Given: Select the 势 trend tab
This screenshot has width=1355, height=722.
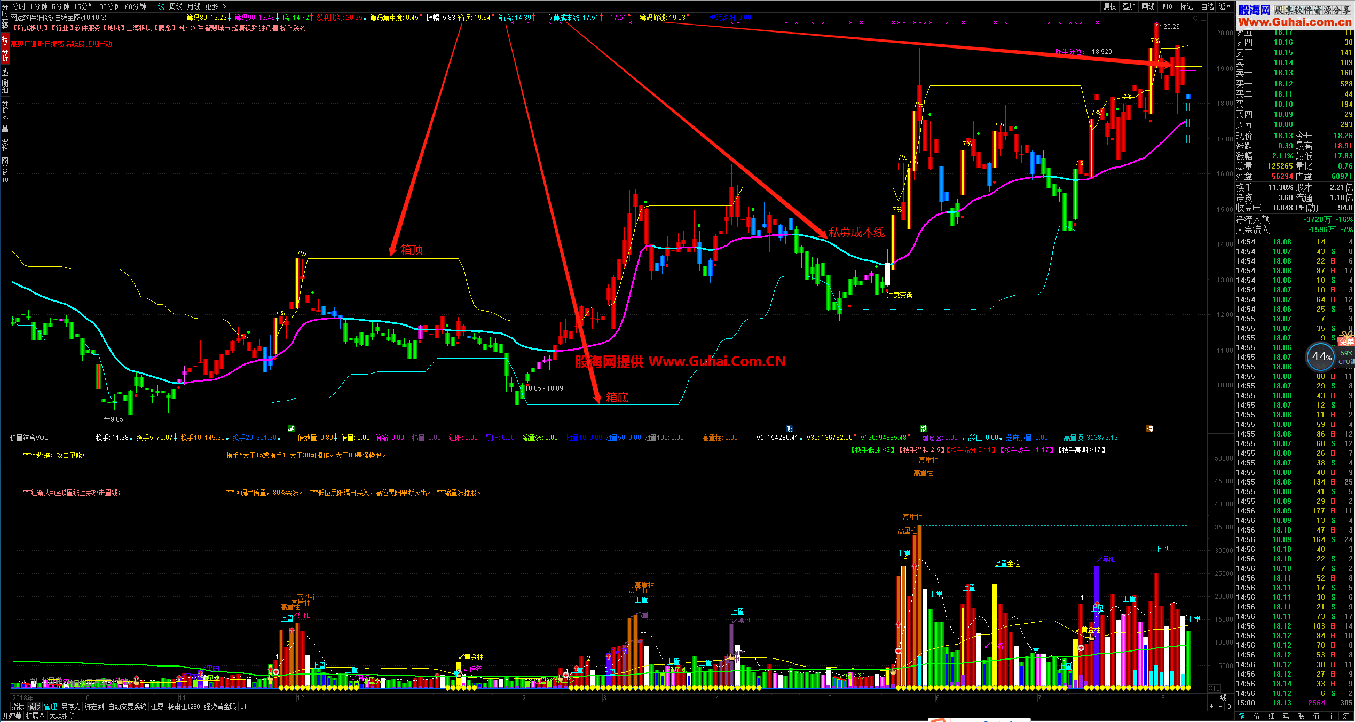Looking at the screenshot, I should (1287, 716).
